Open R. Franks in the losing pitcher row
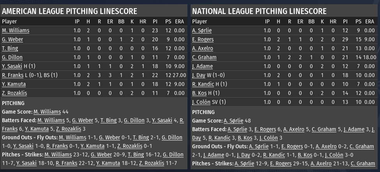Screen dimensions: 380x172 (12, 75)
